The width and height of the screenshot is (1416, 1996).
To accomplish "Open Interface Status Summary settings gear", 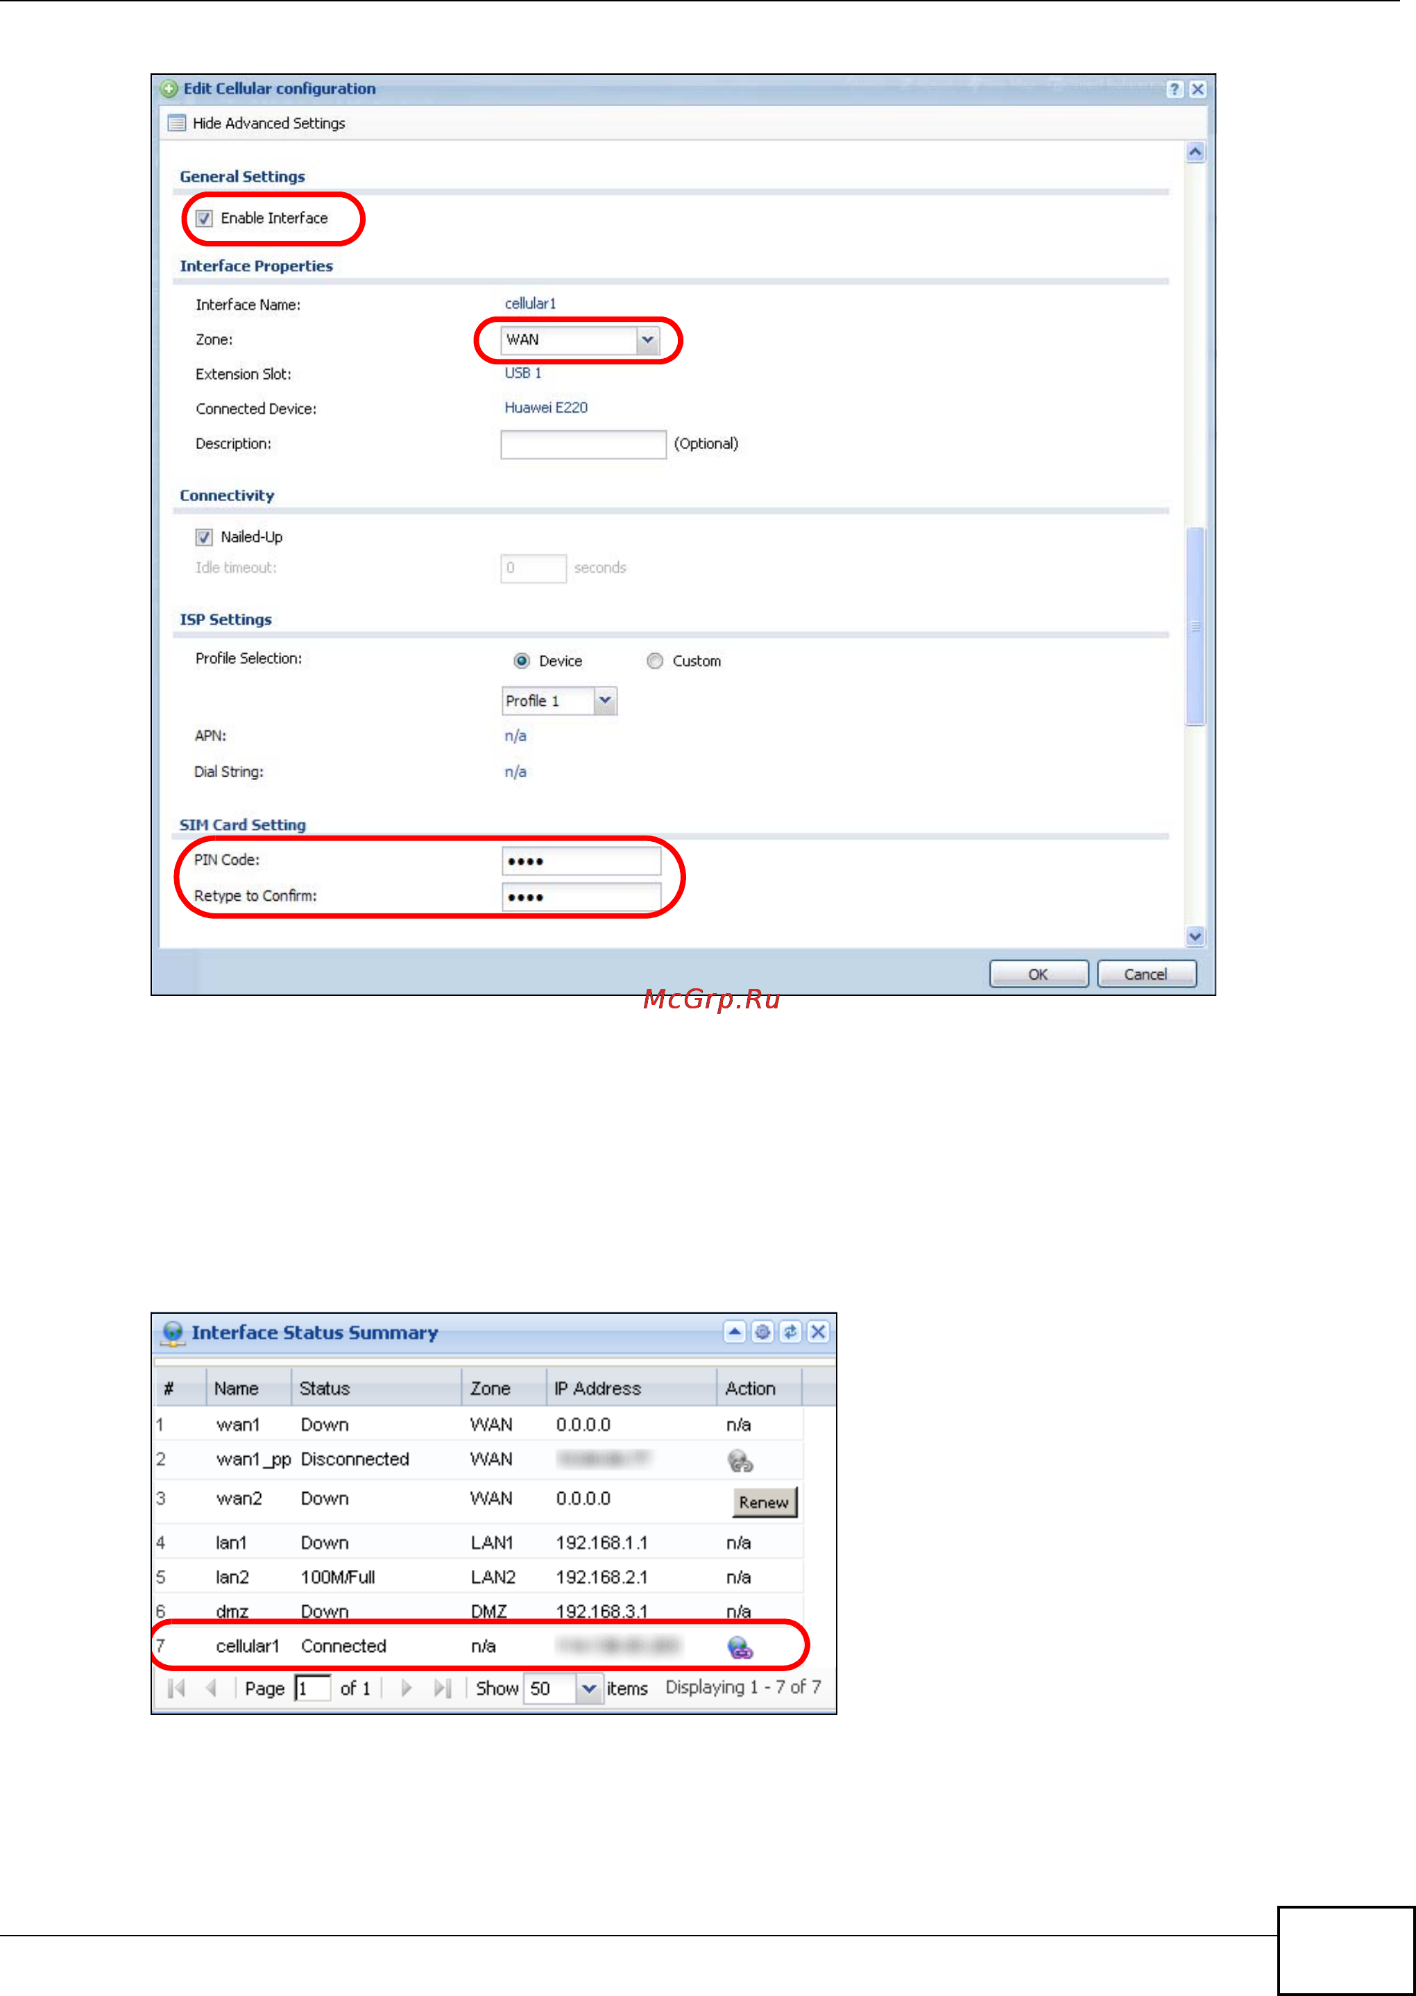I will [763, 1332].
